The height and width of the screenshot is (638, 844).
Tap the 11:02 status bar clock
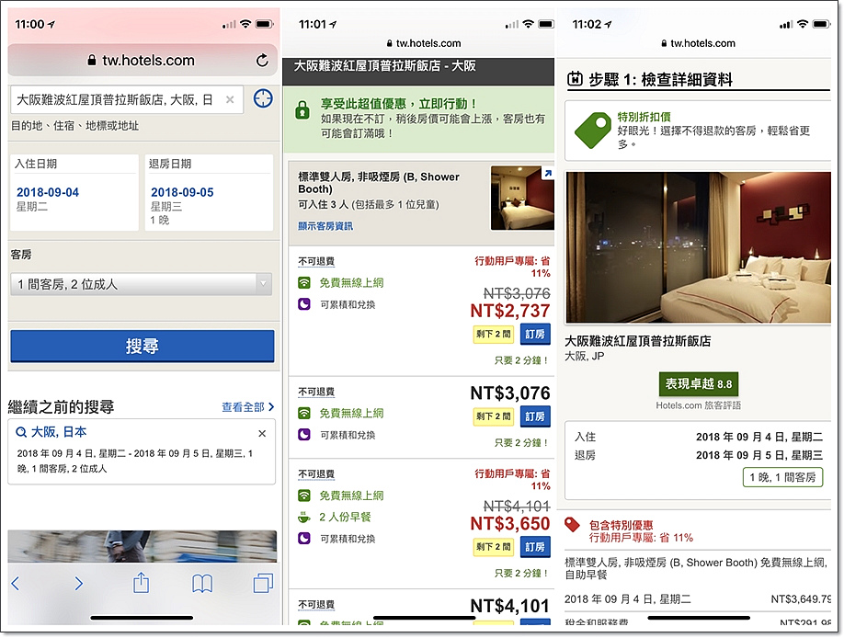[x=587, y=24]
